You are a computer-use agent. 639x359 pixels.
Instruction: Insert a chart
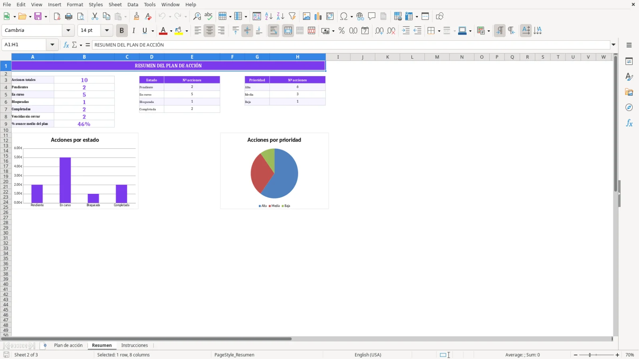tap(318, 16)
